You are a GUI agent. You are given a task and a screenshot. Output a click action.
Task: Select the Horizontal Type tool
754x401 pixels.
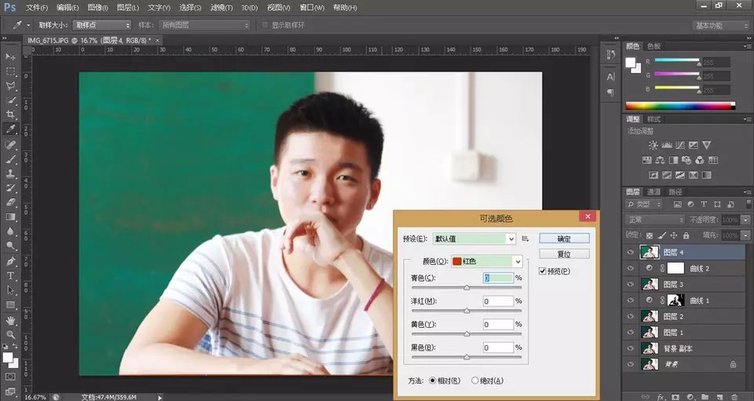click(x=10, y=276)
